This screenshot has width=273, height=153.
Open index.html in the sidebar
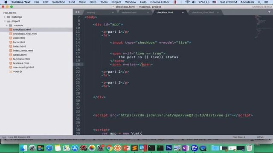click(x=20, y=46)
